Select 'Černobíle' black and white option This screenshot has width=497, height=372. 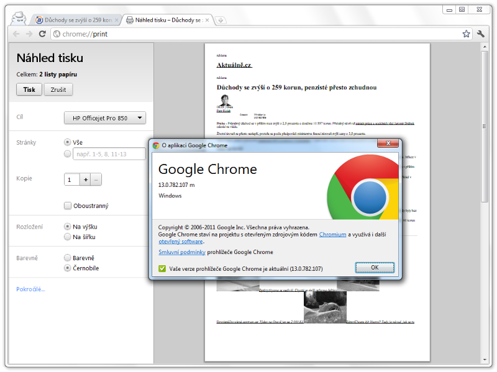[67, 268]
